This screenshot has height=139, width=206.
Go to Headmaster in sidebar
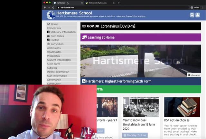pyautogui.click(x=62, y=52)
